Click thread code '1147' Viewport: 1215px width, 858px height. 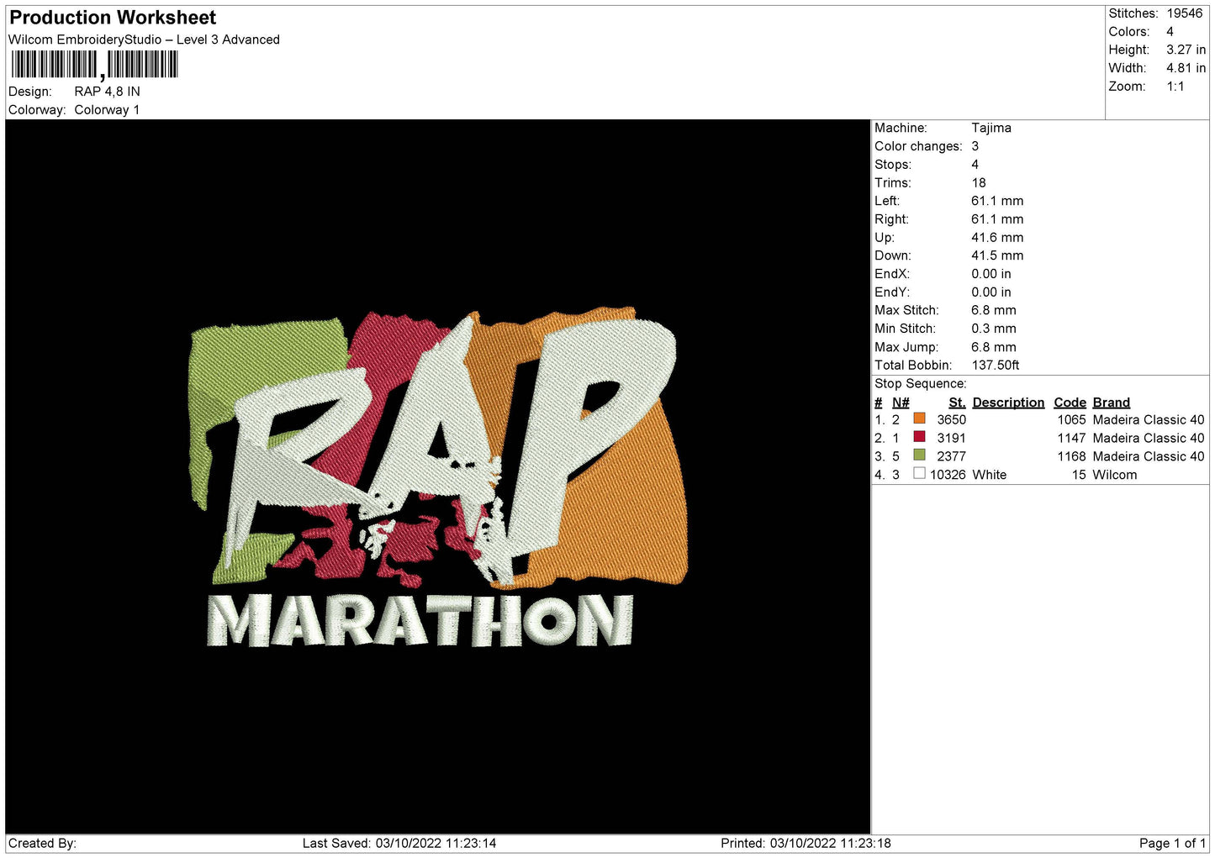[1071, 438]
